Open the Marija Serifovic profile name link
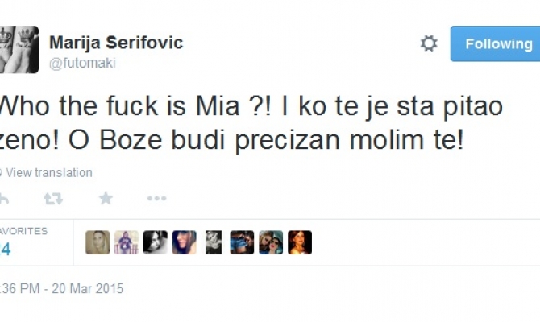Image resolution: width=540 pixels, height=322 pixels. coord(116,42)
